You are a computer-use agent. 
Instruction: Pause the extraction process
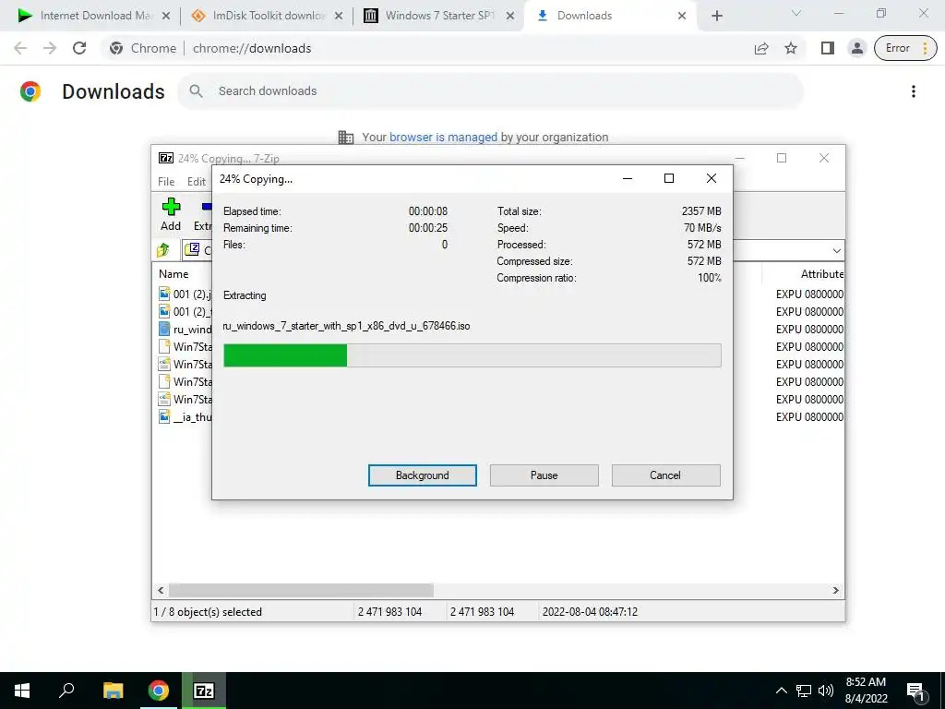click(544, 475)
